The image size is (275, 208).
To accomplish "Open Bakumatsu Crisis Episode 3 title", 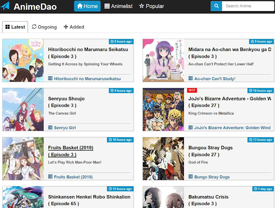I will coord(208,200).
